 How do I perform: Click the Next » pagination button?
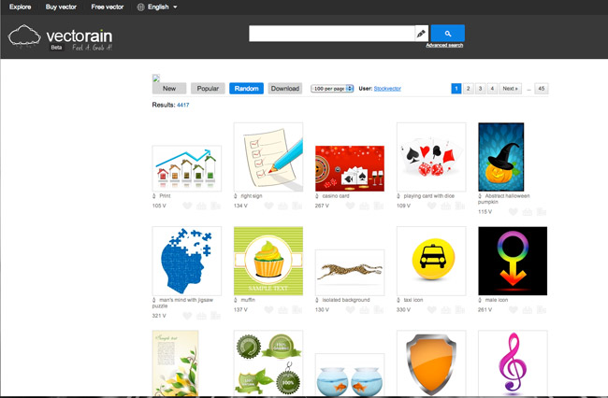511,88
